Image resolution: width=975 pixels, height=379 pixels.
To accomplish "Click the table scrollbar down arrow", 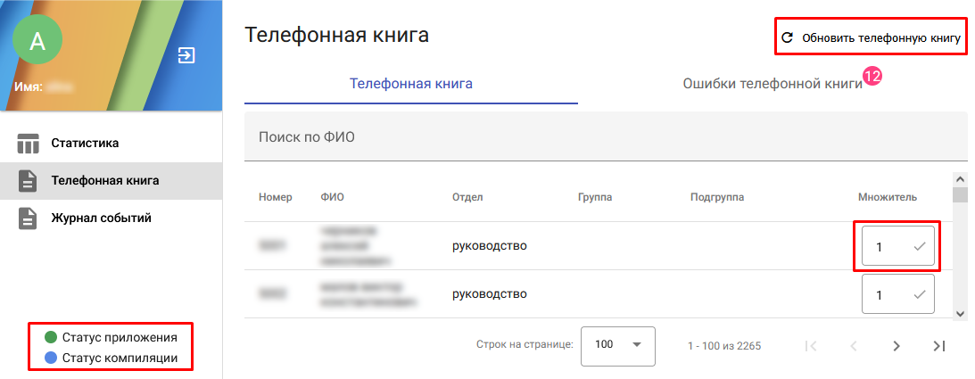I will tap(961, 312).
